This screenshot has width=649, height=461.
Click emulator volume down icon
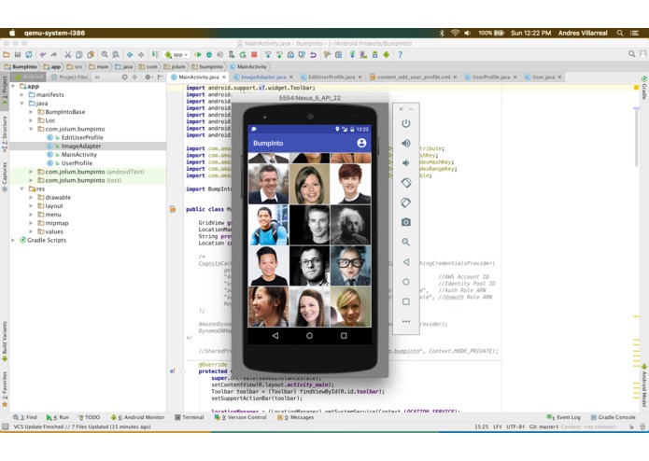tap(405, 163)
